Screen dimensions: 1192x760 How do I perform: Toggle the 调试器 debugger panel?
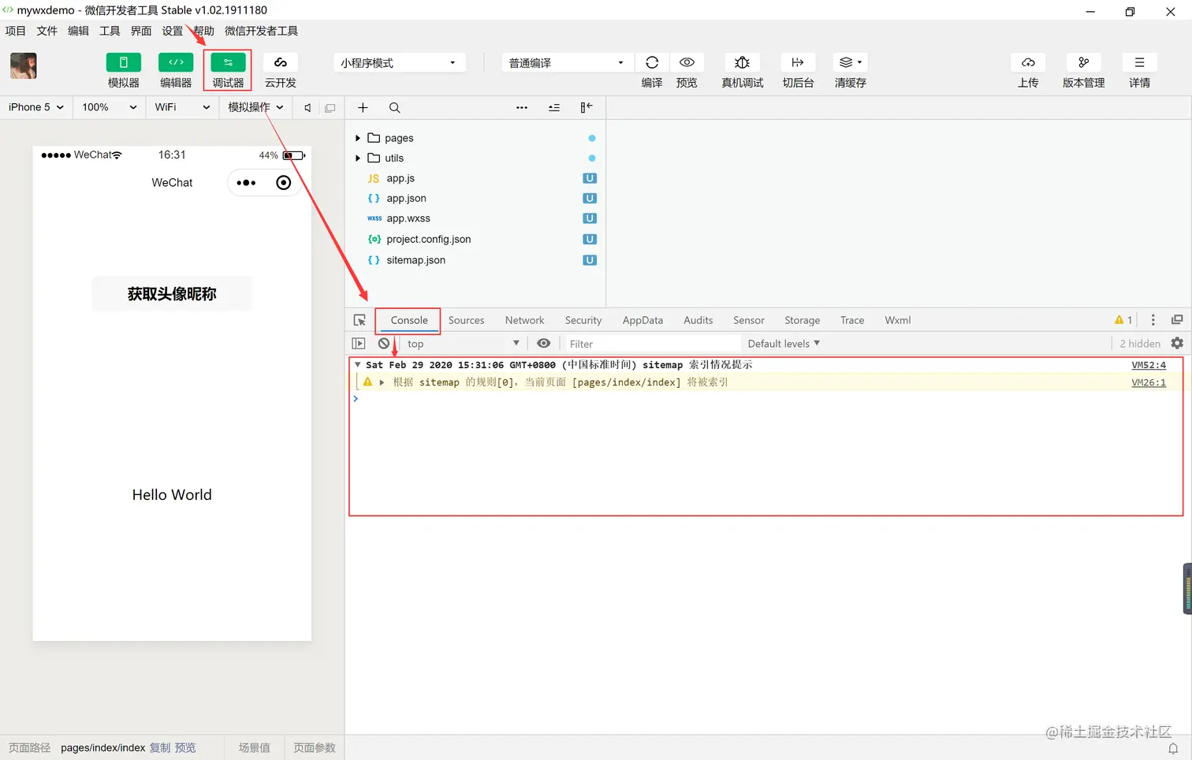228,62
